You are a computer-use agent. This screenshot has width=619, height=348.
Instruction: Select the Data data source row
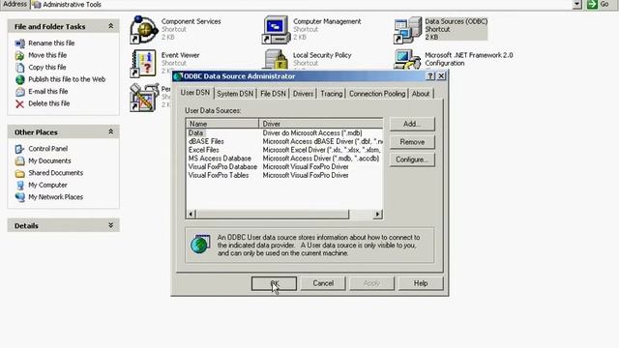(x=284, y=133)
